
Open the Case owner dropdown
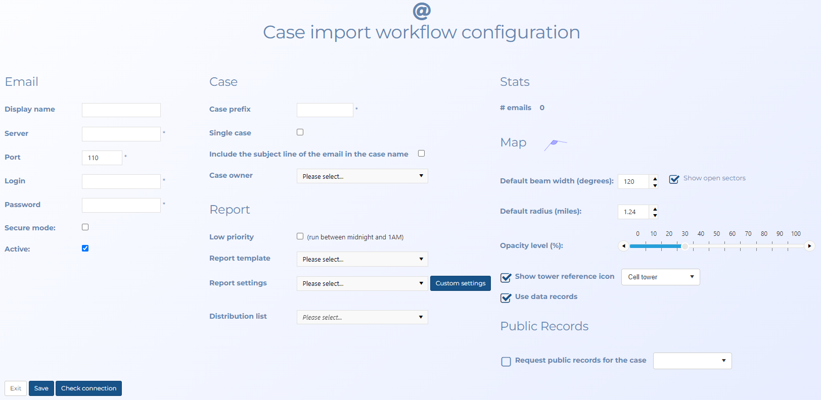point(362,176)
